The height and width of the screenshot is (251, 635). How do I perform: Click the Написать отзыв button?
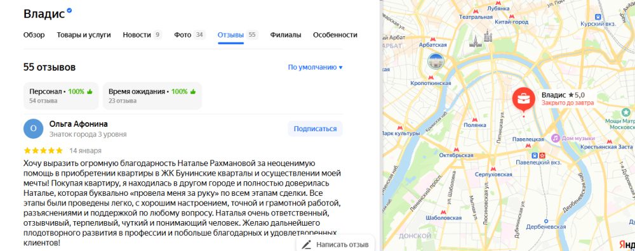click(x=335, y=244)
